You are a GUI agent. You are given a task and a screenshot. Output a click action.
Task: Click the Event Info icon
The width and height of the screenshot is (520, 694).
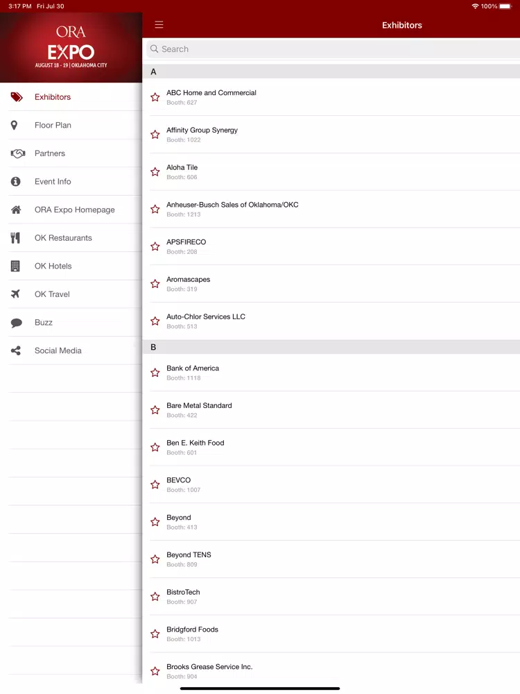(15, 181)
